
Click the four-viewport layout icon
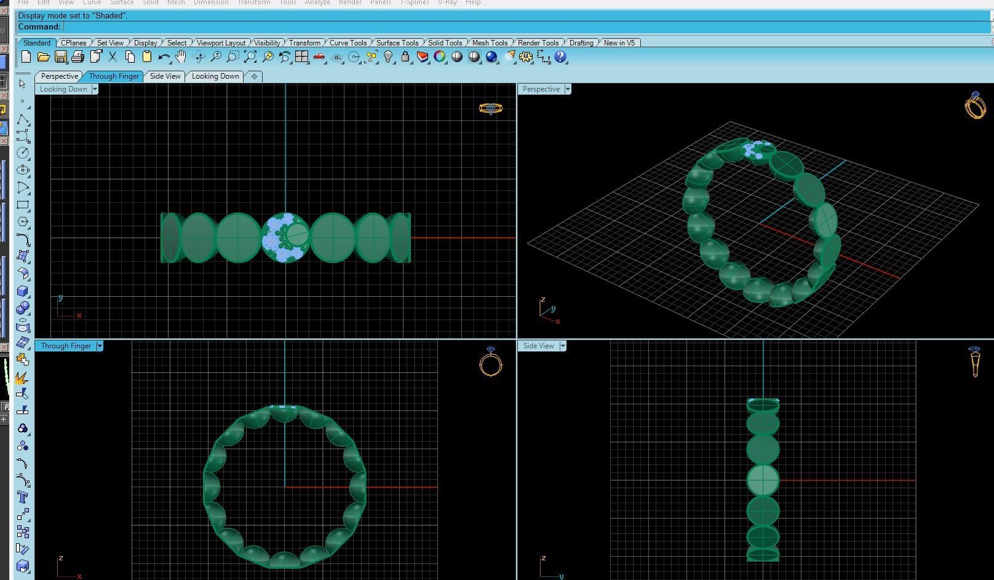point(301,57)
